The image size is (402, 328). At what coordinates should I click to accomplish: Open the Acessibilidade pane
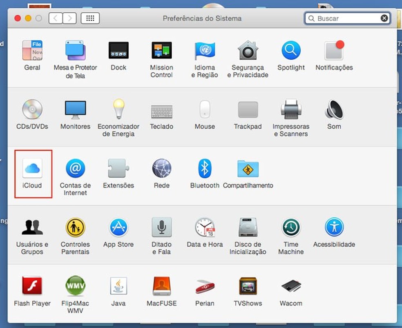[334, 228]
